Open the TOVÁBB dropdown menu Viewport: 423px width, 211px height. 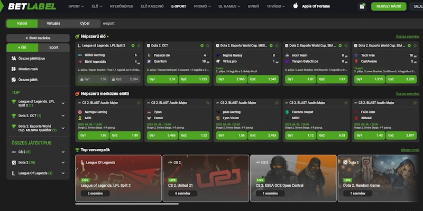(x=275, y=6)
